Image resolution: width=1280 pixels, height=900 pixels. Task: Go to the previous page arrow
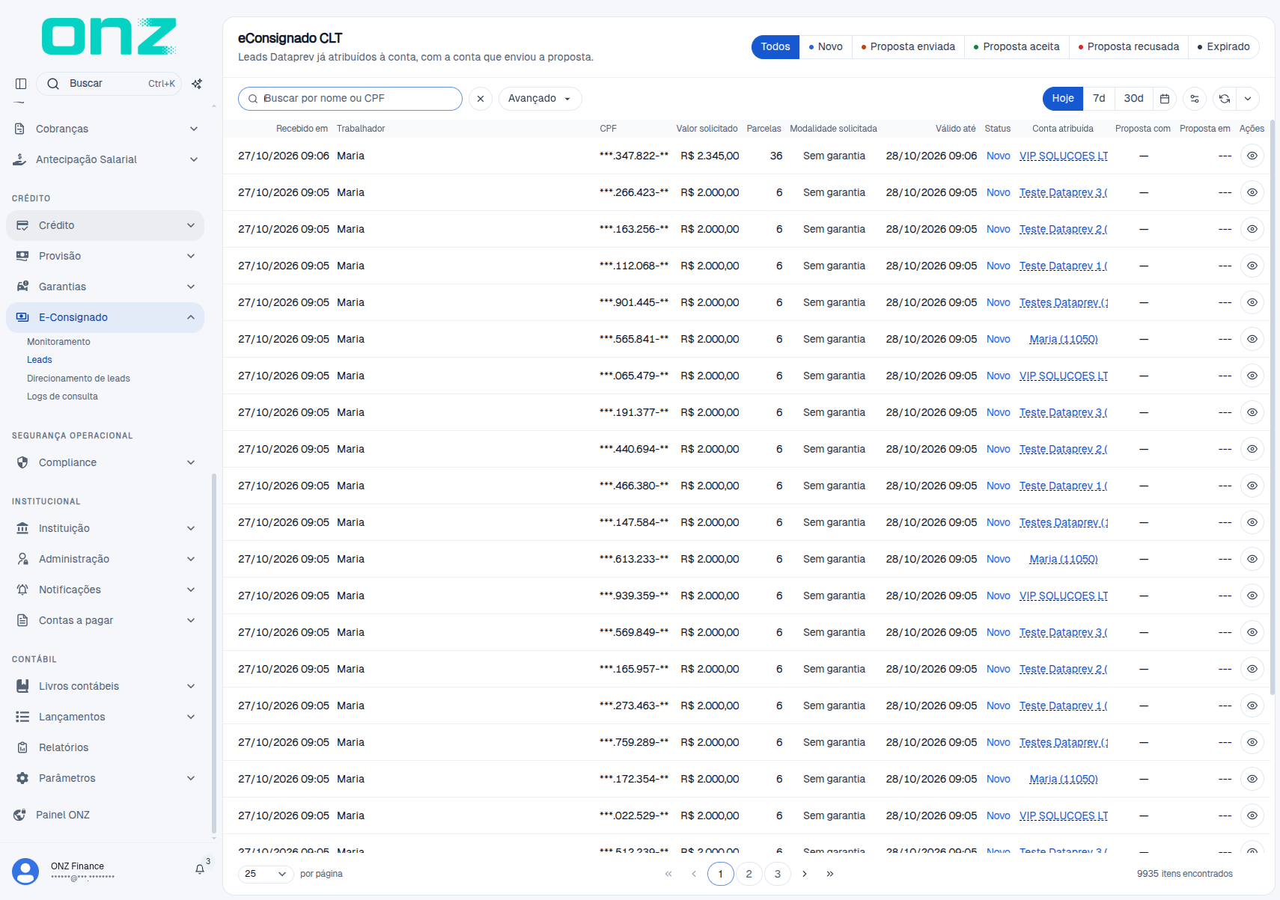click(694, 874)
